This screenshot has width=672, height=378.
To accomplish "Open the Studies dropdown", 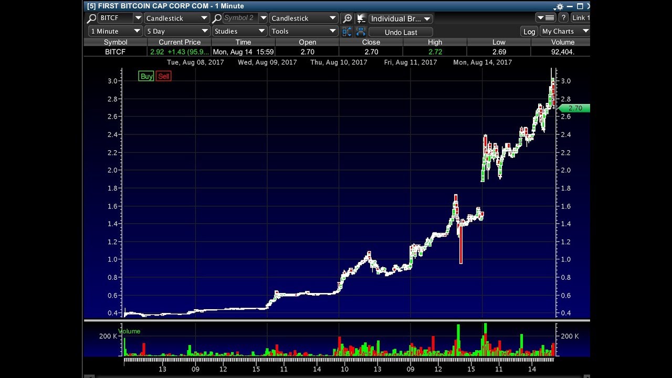I will tap(239, 31).
